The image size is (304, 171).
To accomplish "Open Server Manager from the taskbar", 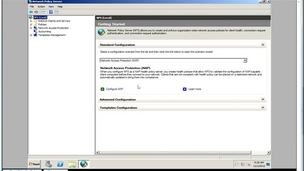I will point(48,164).
